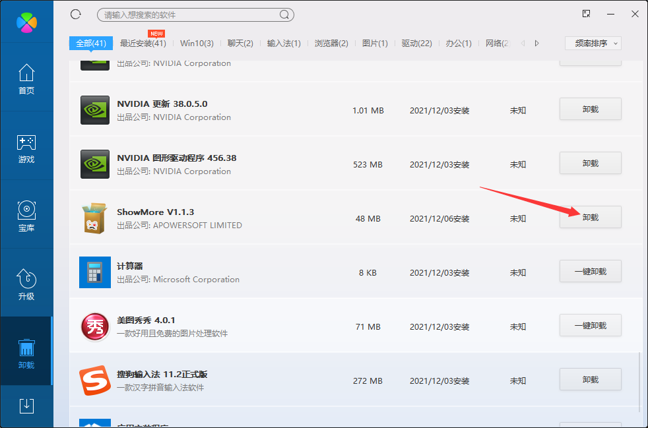Open the 驱动(22) category tab
Screen dimensions: 648x428
416,43
